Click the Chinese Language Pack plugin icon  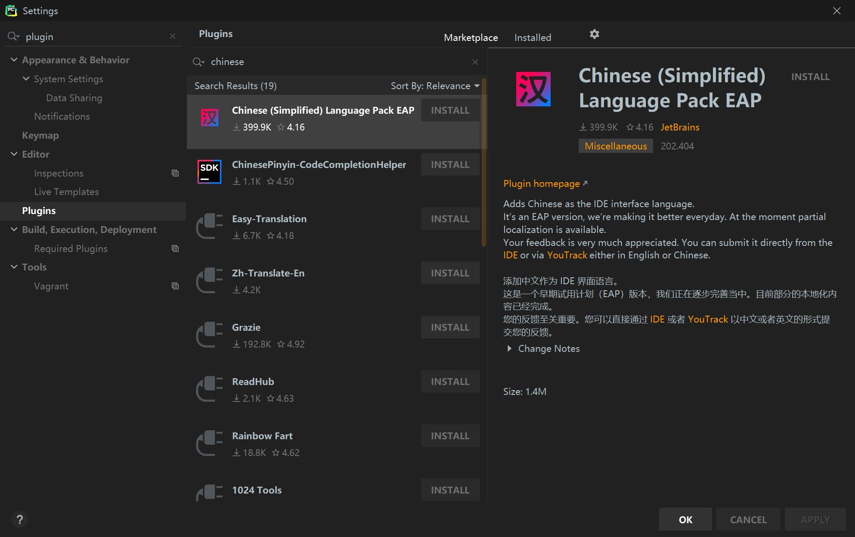pyautogui.click(x=210, y=118)
